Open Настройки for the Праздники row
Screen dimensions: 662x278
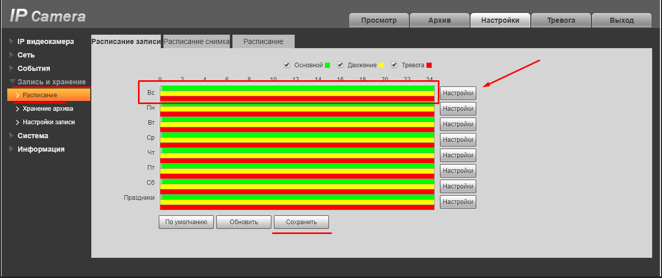pyautogui.click(x=458, y=202)
